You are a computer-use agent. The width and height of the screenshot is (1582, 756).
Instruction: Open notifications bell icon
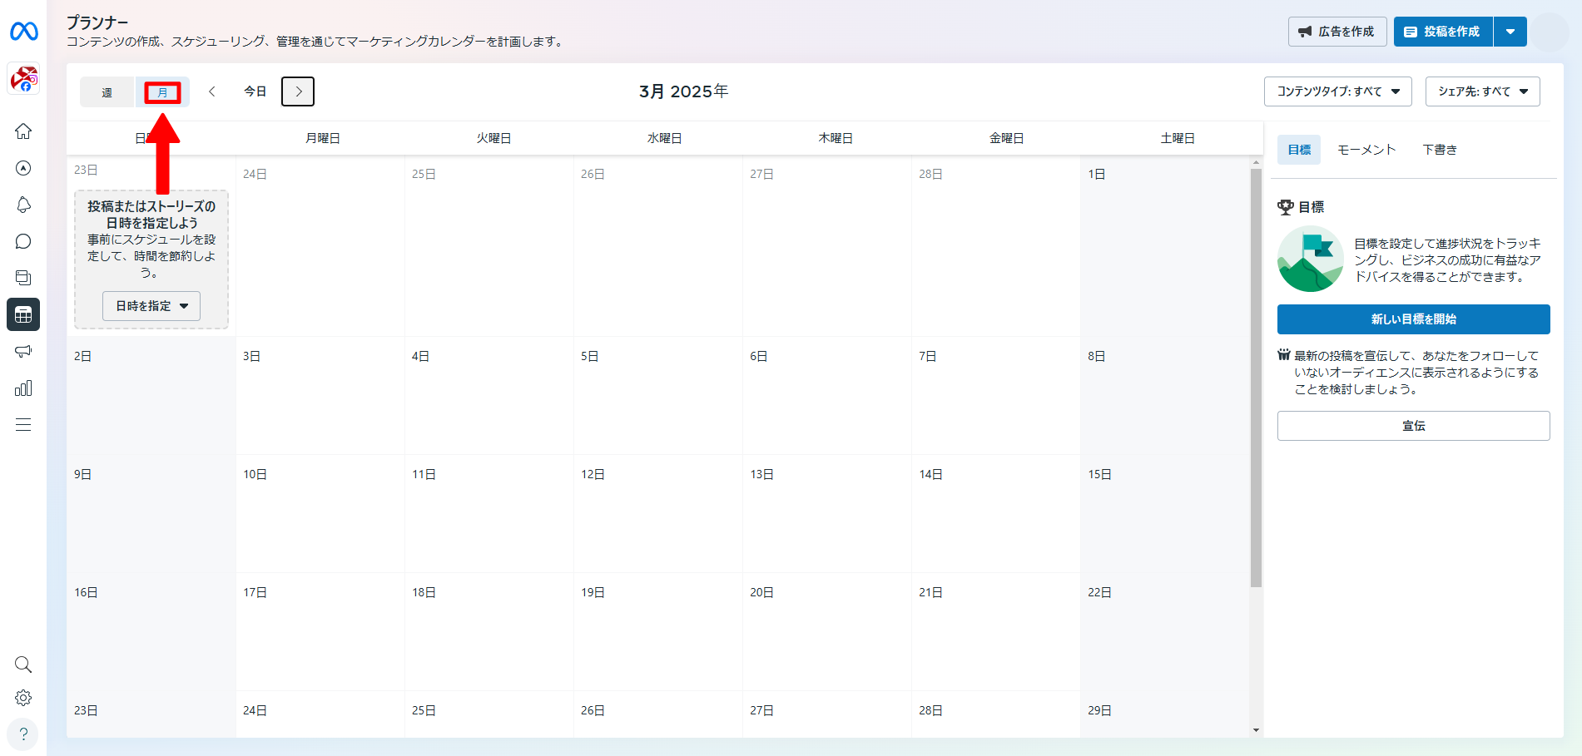[23, 205]
